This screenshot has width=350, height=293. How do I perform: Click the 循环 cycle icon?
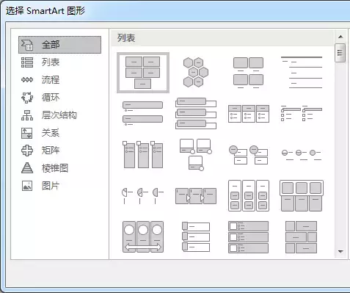click(27, 98)
